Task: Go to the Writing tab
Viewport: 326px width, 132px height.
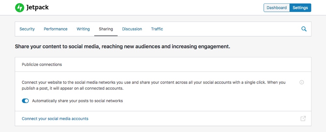Action: (83, 29)
